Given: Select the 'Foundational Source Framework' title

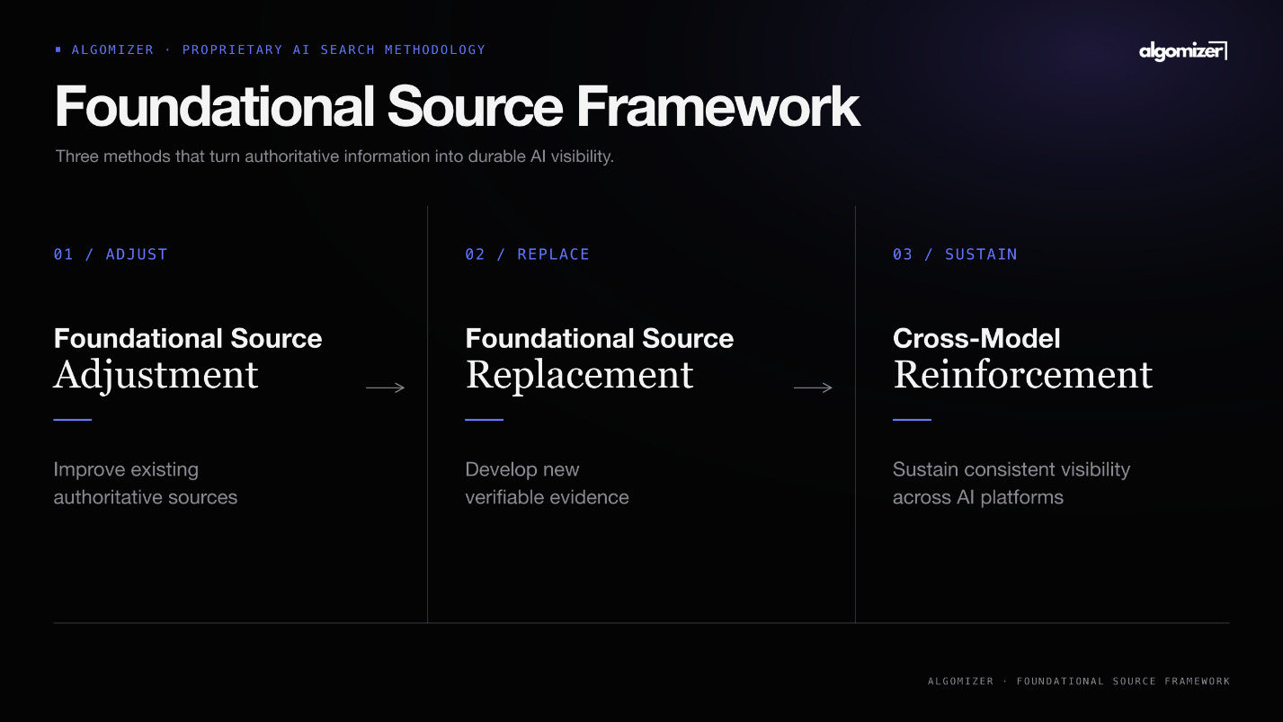Looking at the screenshot, I should click(457, 106).
